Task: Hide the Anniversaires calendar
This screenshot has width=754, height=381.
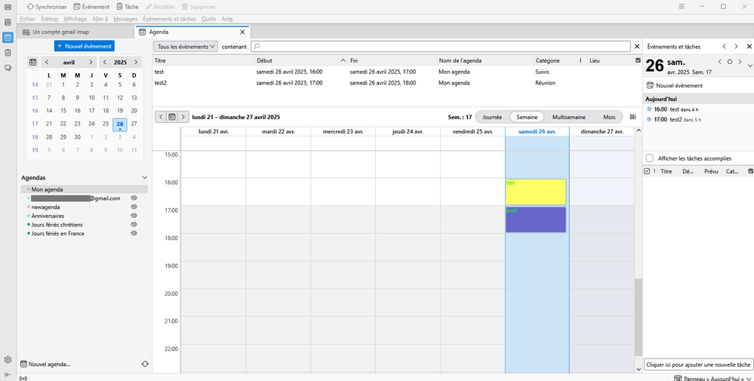Action: coord(134,216)
